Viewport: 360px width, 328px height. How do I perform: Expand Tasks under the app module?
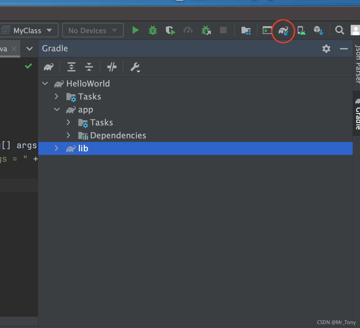tap(68, 122)
